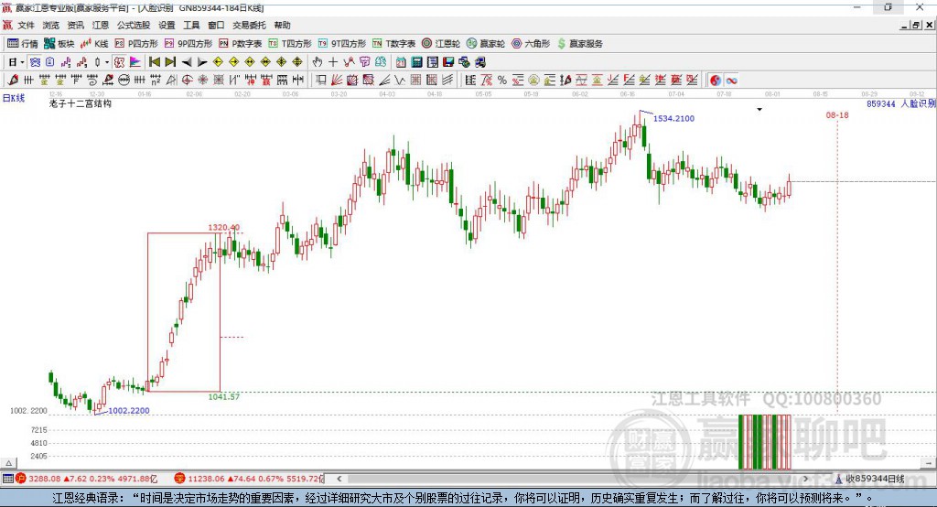Switch to K线 candlestick view
This screenshot has height=507, width=937.
[x=94, y=44]
